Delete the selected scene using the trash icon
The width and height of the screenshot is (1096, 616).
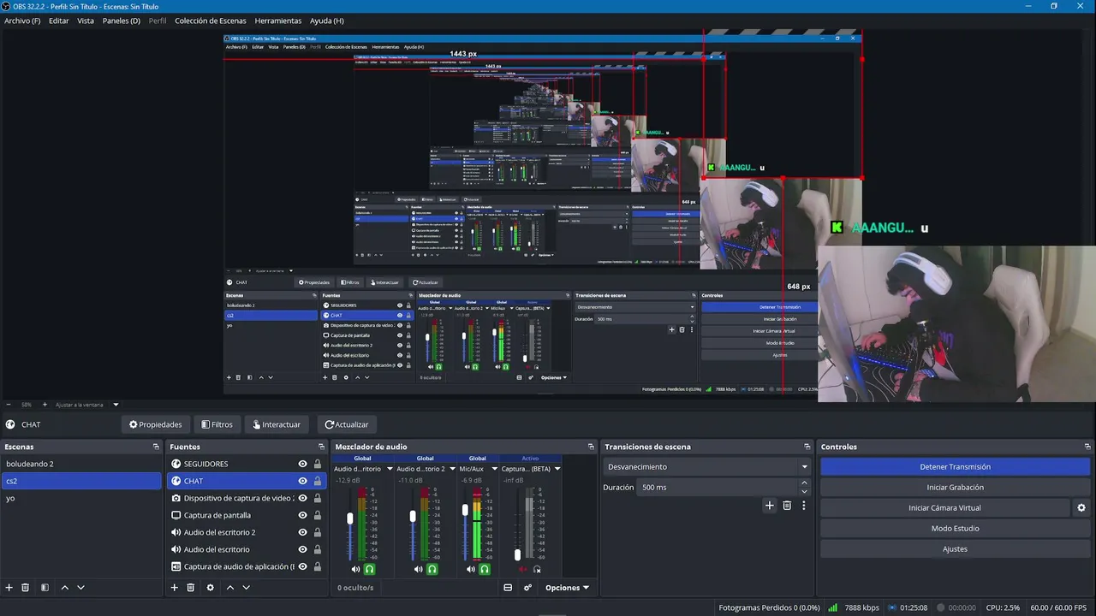pos(26,588)
